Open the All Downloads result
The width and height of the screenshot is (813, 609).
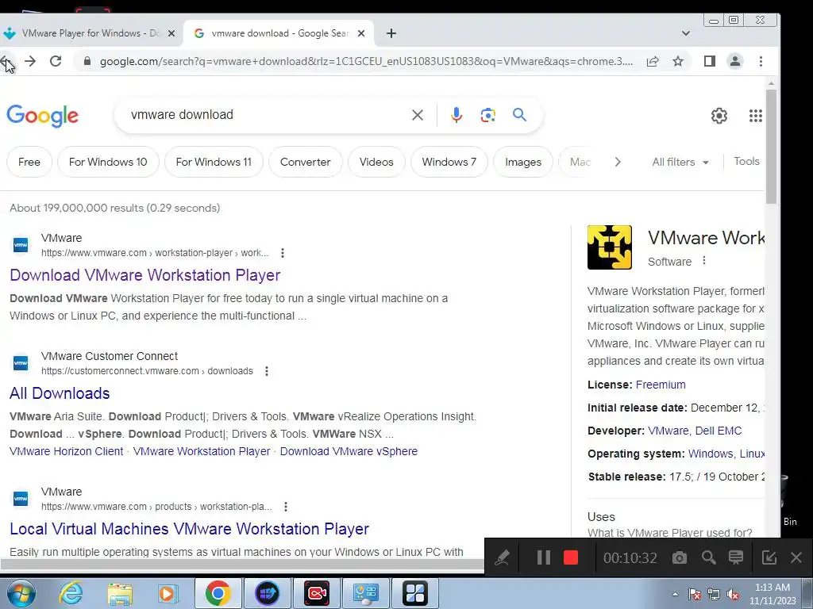[60, 393]
